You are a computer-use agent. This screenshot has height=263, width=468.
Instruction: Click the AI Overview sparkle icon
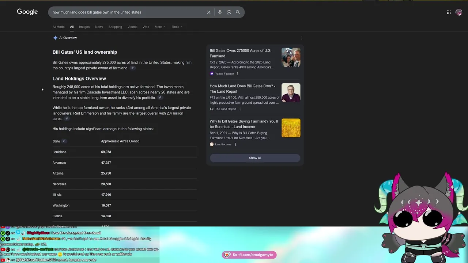(x=55, y=38)
